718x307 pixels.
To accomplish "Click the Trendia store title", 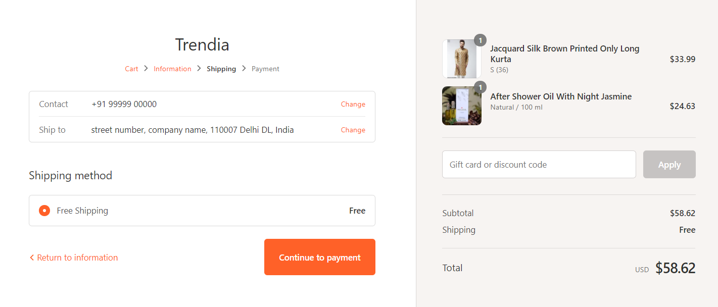I will click(x=202, y=44).
